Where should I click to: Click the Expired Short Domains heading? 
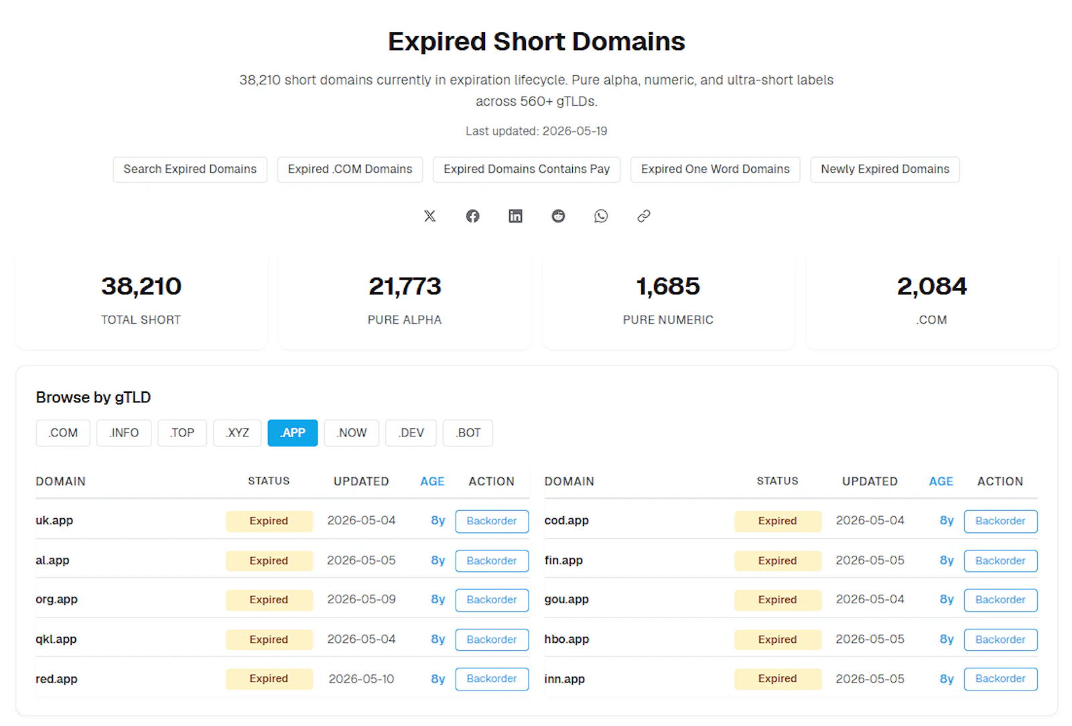(x=536, y=42)
